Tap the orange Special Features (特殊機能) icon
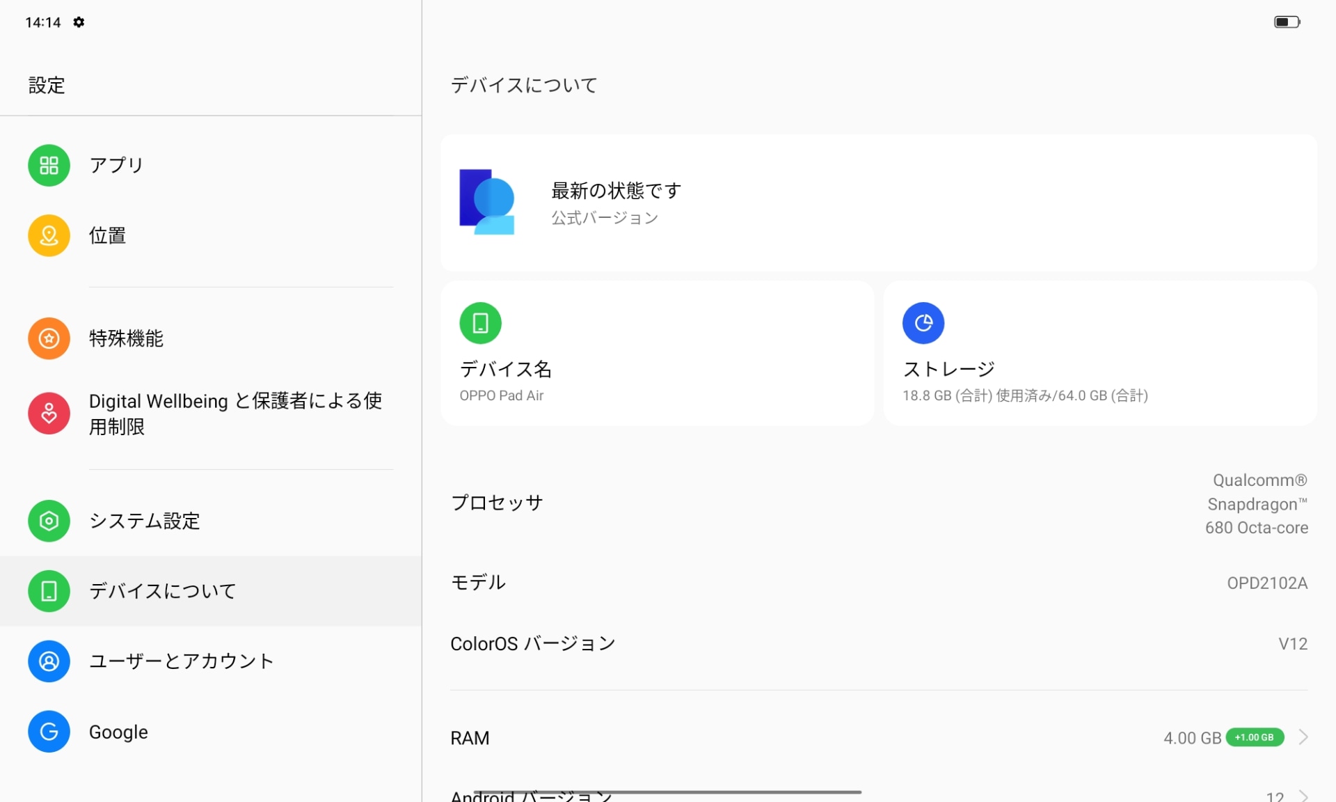This screenshot has width=1336, height=802. point(49,338)
